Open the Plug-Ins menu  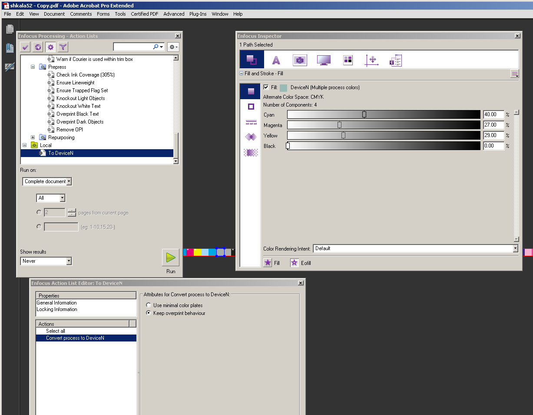click(198, 14)
